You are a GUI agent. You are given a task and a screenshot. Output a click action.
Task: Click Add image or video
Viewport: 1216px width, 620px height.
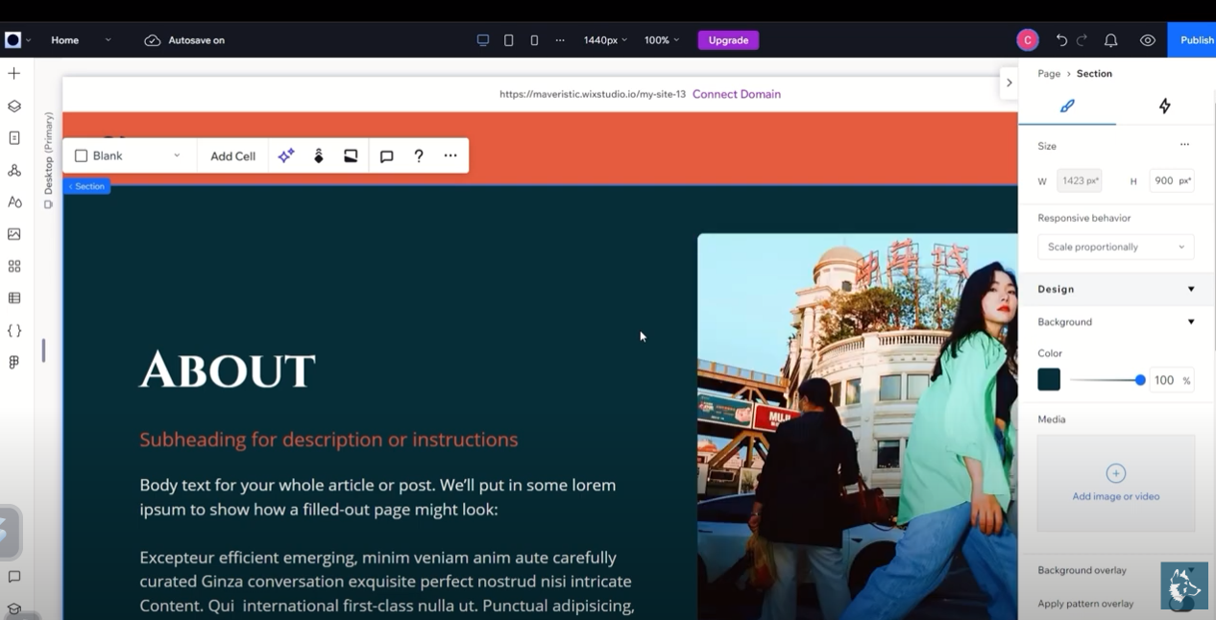click(1115, 483)
